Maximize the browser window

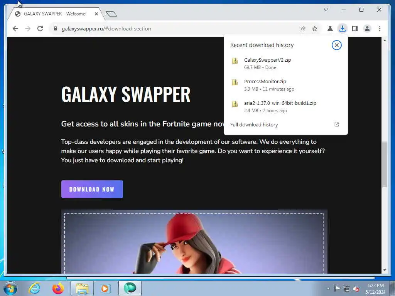click(361, 10)
